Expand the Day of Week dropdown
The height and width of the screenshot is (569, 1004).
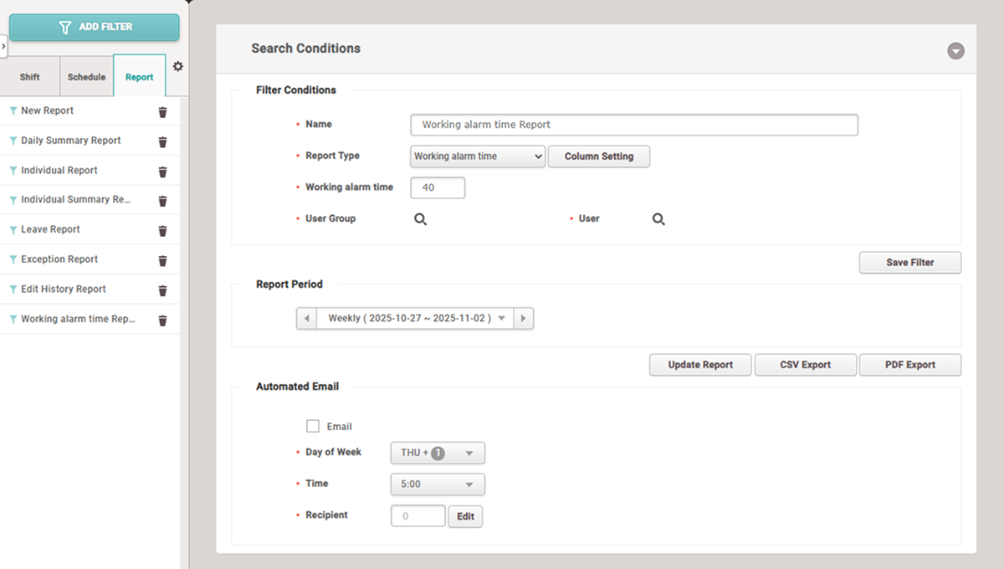[438, 454]
